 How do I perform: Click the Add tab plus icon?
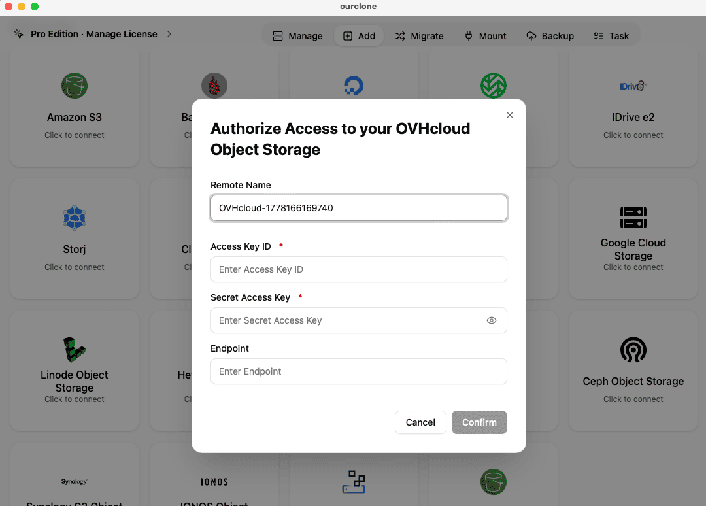click(348, 36)
